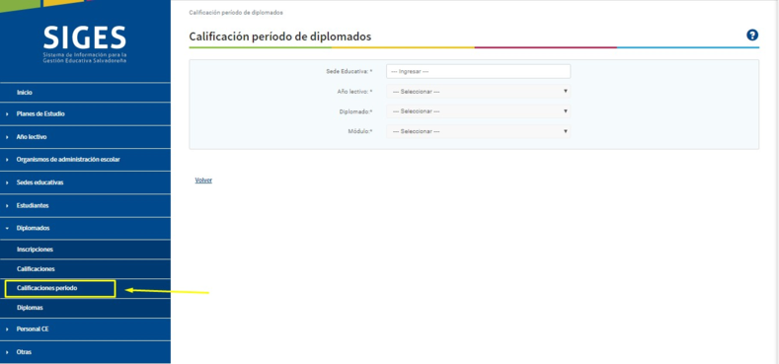Expand the Año lectivo menu arrow
Viewport: 779px width, 364px height.
pos(8,137)
